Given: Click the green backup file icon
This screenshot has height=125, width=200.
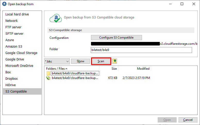Looking at the screenshot, I should (48, 78).
